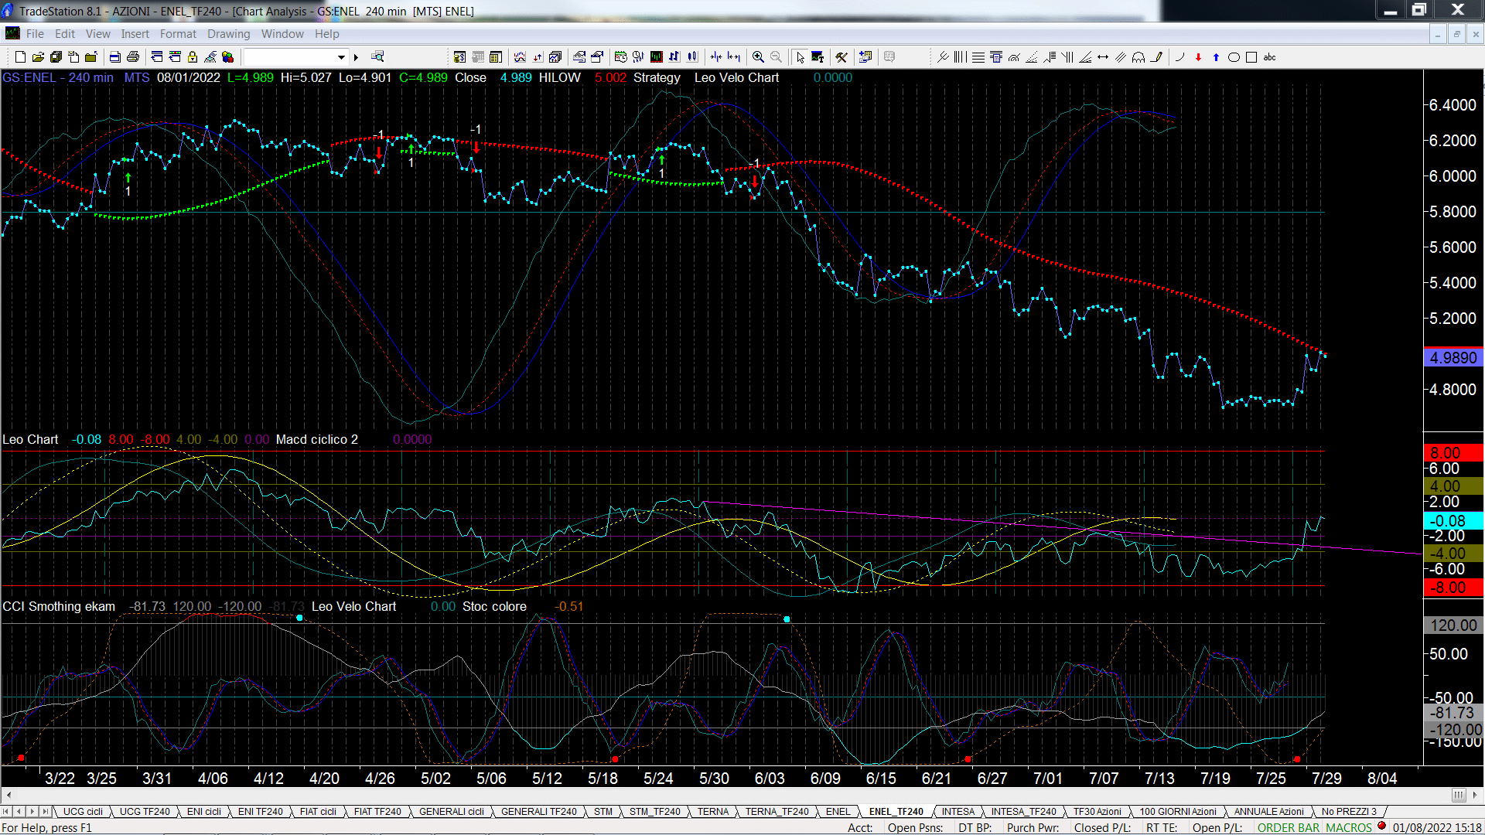Click the compress bar spacing icon
This screenshot has width=1485, height=835.
tap(716, 56)
